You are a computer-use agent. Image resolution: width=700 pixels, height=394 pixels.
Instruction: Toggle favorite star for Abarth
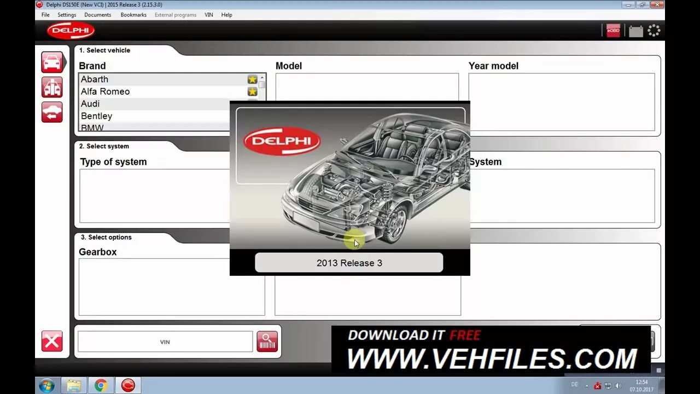[x=252, y=79]
